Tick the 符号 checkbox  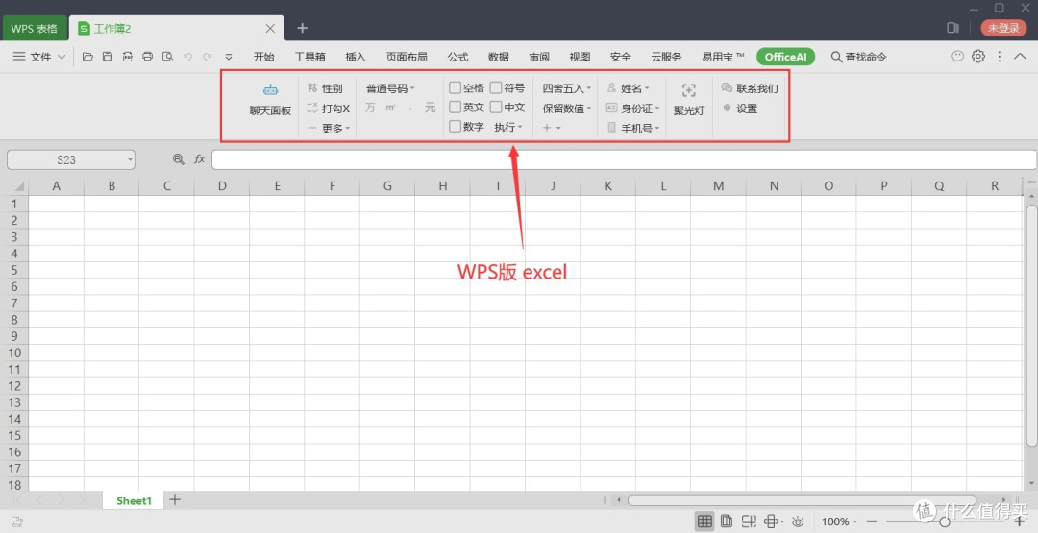[496, 88]
